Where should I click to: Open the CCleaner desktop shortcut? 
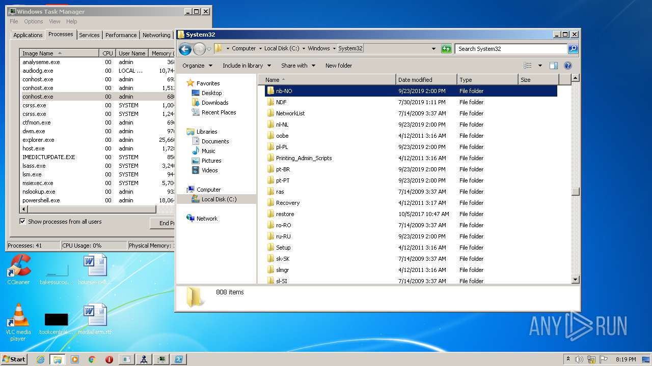[18, 269]
